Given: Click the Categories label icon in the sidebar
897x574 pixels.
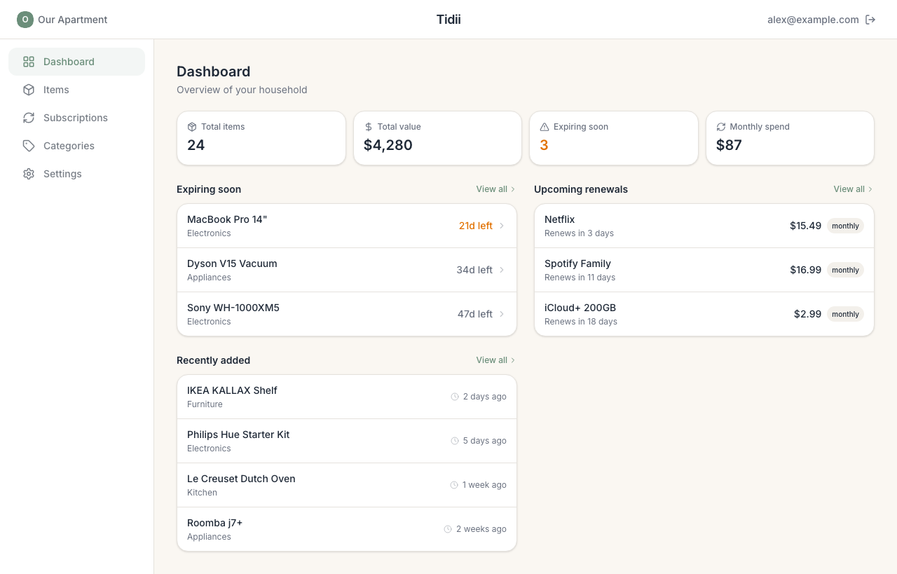Looking at the screenshot, I should [28, 146].
